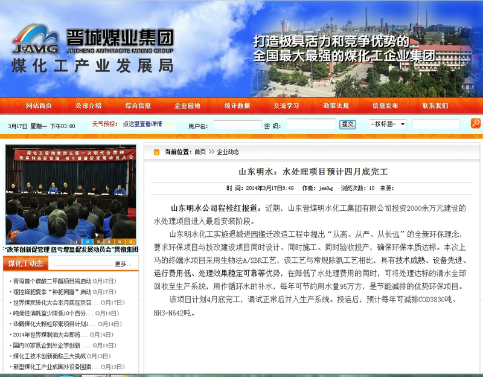The width and height of the screenshot is (483, 377).
Task: Click the JAMG company logo
Action: [36, 39]
